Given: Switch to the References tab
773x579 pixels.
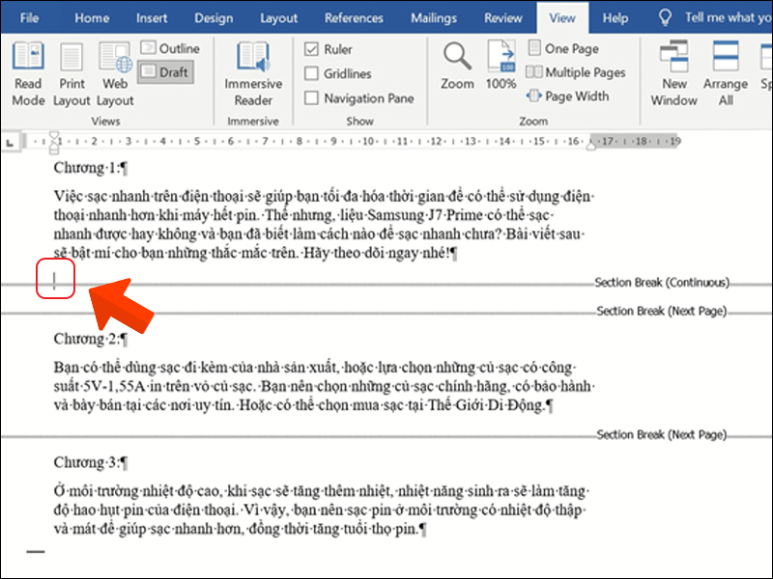Looking at the screenshot, I should (x=354, y=17).
